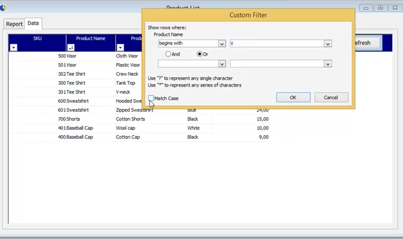The height and width of the screenshot is (239, 403).
Task: Close the Product List window
Action: (395, 8)
